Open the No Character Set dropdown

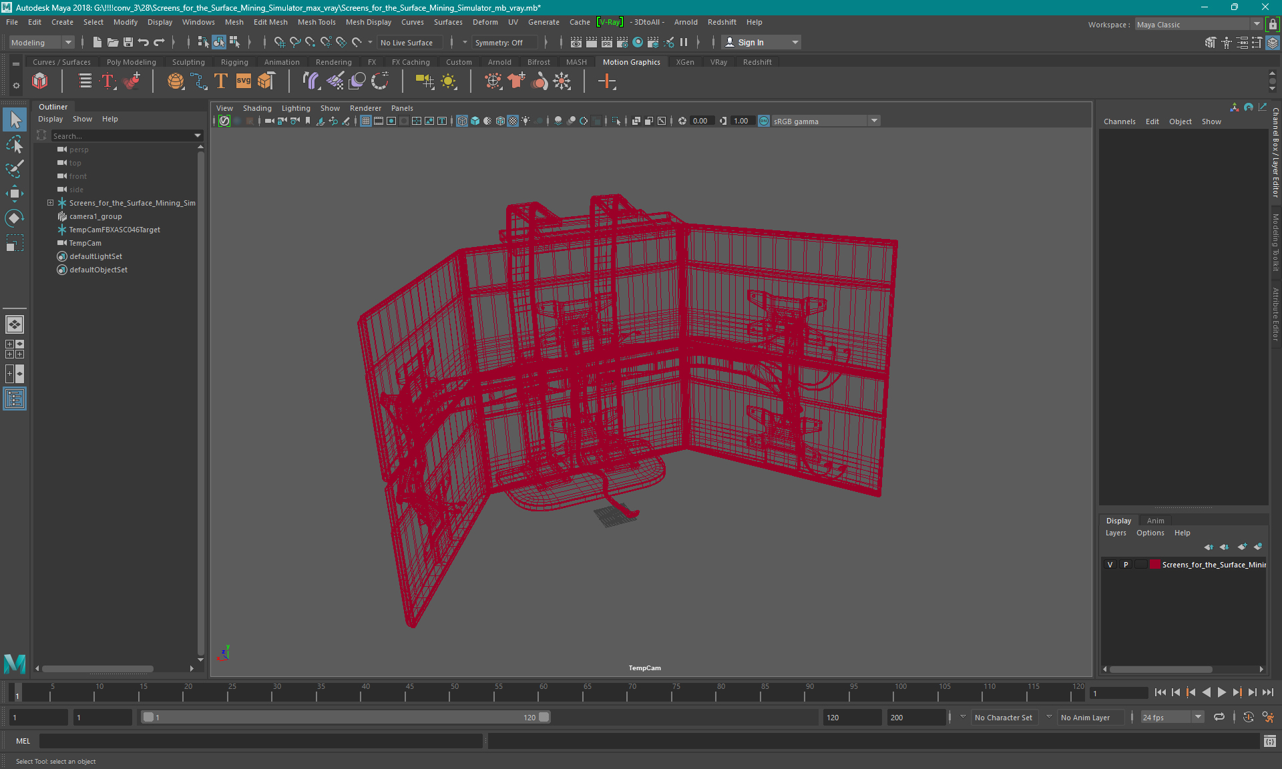coord(1004,718)
